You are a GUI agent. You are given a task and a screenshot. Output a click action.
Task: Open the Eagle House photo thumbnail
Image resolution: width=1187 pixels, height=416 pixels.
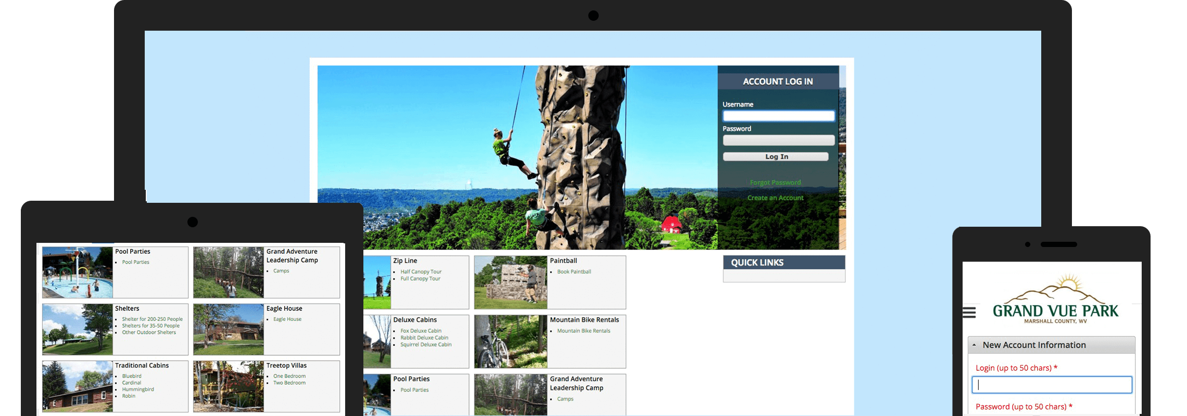[x=229, y=330]
